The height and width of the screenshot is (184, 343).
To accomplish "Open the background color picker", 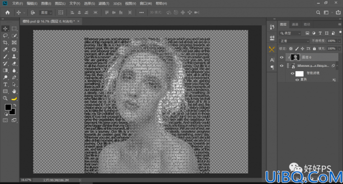I will pos(13,112).
